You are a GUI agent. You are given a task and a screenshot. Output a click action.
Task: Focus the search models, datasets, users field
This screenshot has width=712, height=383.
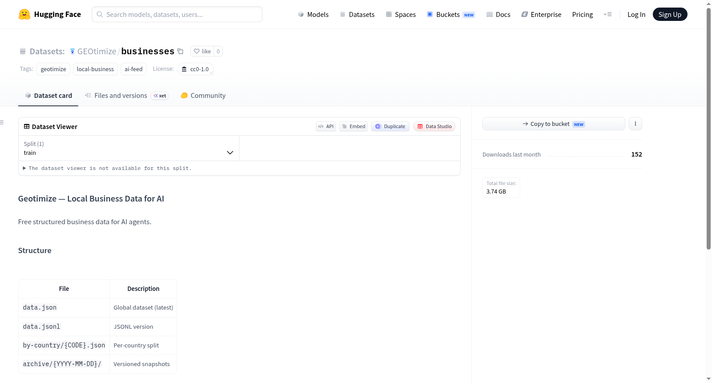(x=177, y=14)
